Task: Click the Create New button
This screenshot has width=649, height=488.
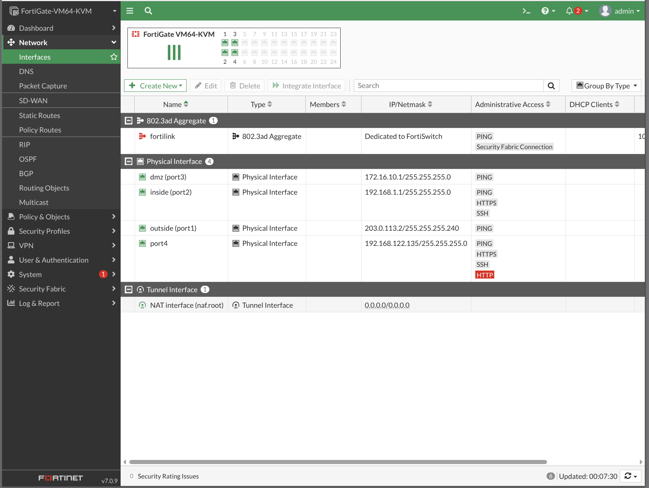Action: pos(155,86)
